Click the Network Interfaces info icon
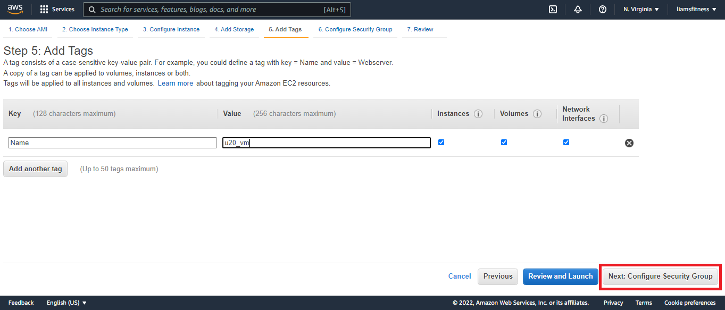The height and width of the screenshot is (310, 725). point(604,119)
